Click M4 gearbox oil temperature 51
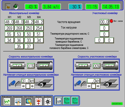The image size is (125, 107). pos(39,34)
